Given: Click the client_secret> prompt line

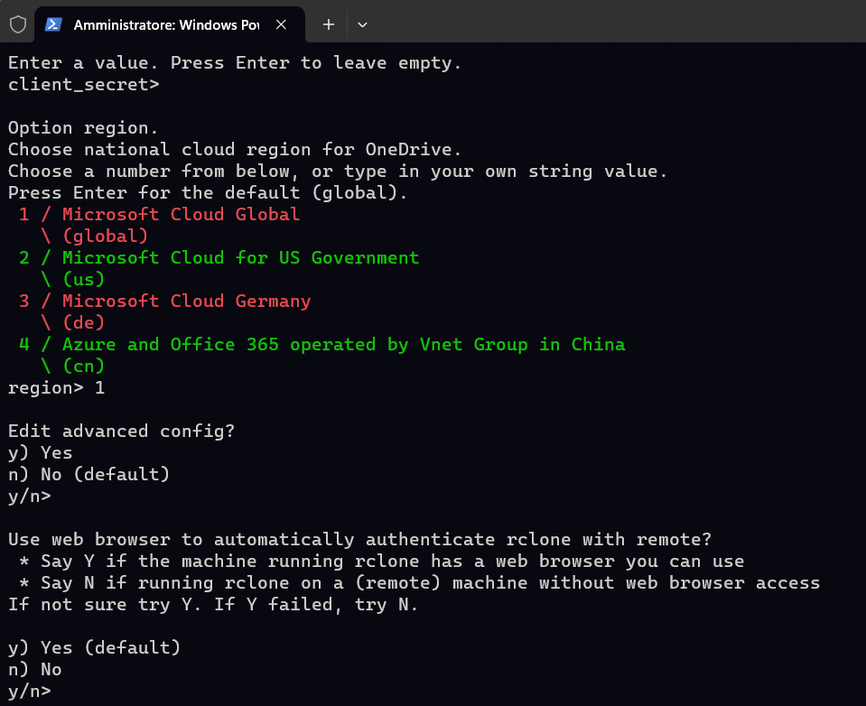Looking at the screenshot, I should [84, 85].
